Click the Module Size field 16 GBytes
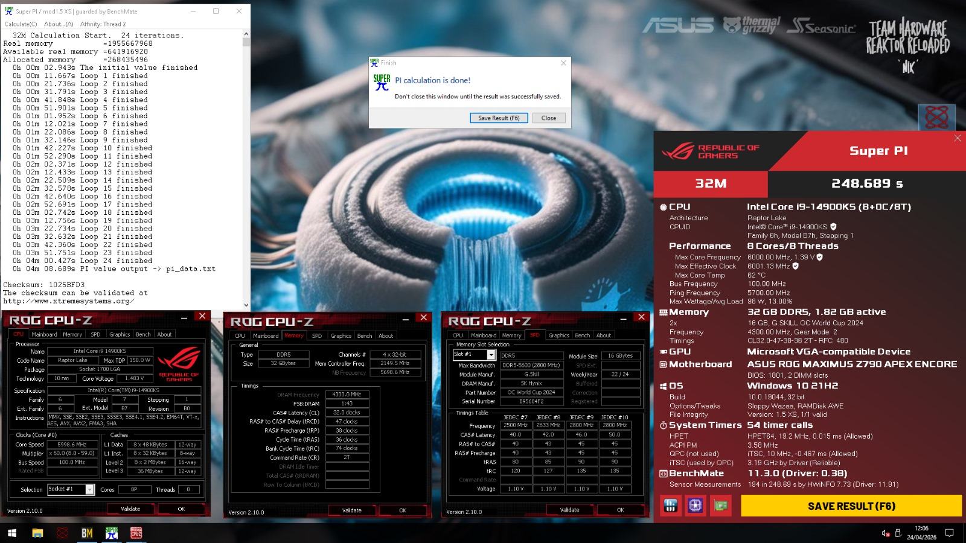Viewport: 966px width, 543px height. [621, 356]
